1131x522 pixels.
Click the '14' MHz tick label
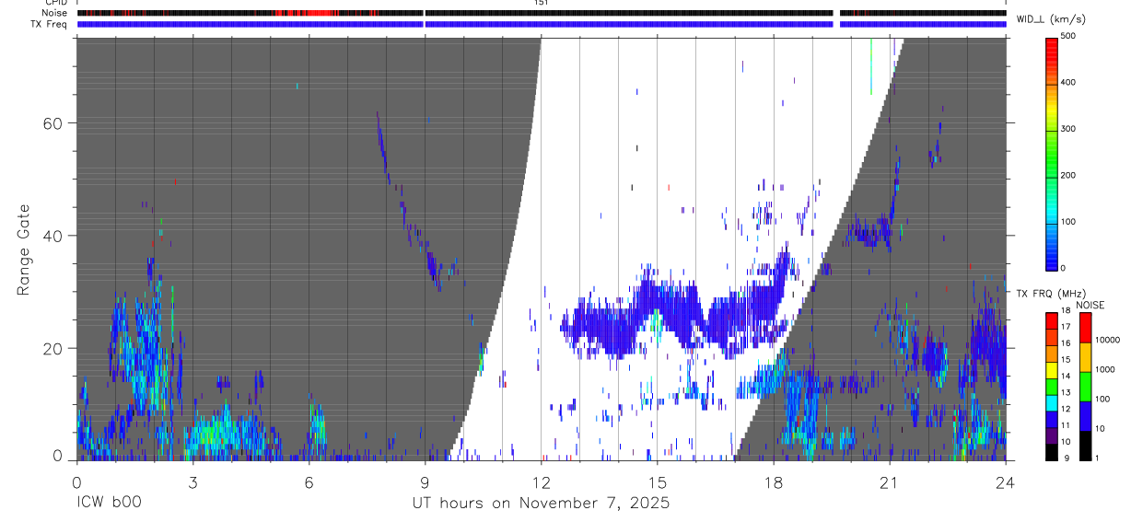(1066, 377)
